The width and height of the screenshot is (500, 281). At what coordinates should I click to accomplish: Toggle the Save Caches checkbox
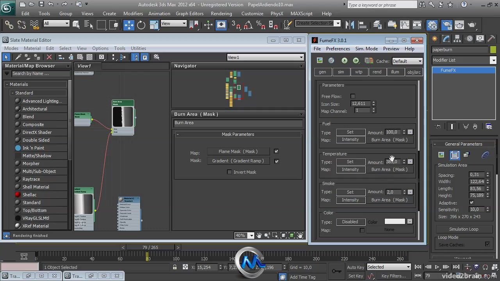pos(487,244)
